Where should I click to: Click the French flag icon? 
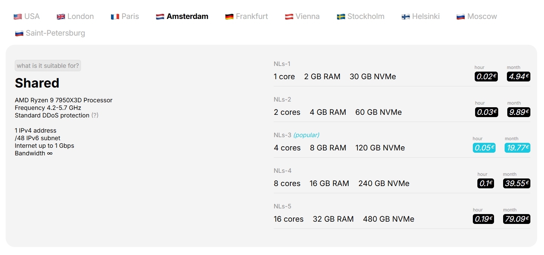tap(115, 17)
